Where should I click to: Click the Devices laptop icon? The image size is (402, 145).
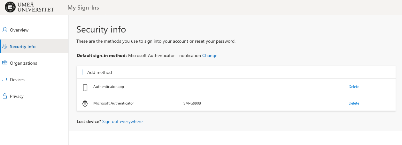click(x=5, y=79)
